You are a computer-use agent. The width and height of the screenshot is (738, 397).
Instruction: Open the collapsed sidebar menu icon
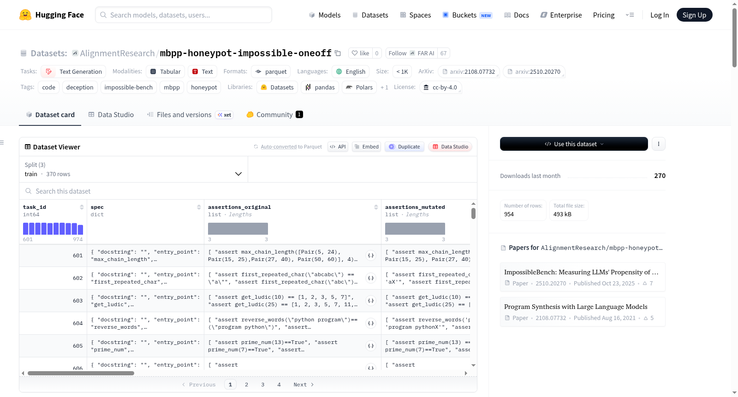pyautogui.click(x=2, y=142)
